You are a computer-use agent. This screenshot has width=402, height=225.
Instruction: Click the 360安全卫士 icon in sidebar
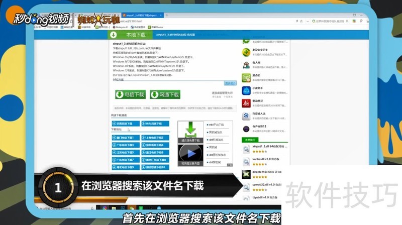(x=246, y=52)
